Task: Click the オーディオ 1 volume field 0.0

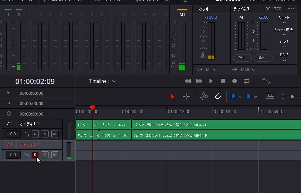Action: [13, 134]
